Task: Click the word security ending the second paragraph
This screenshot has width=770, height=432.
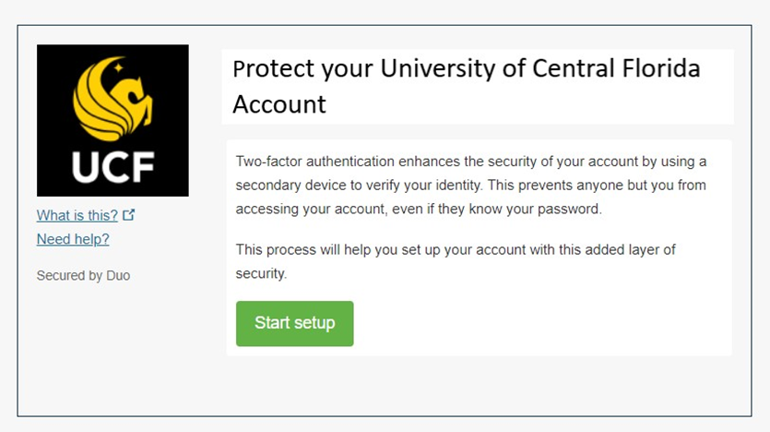Action: 260,273
